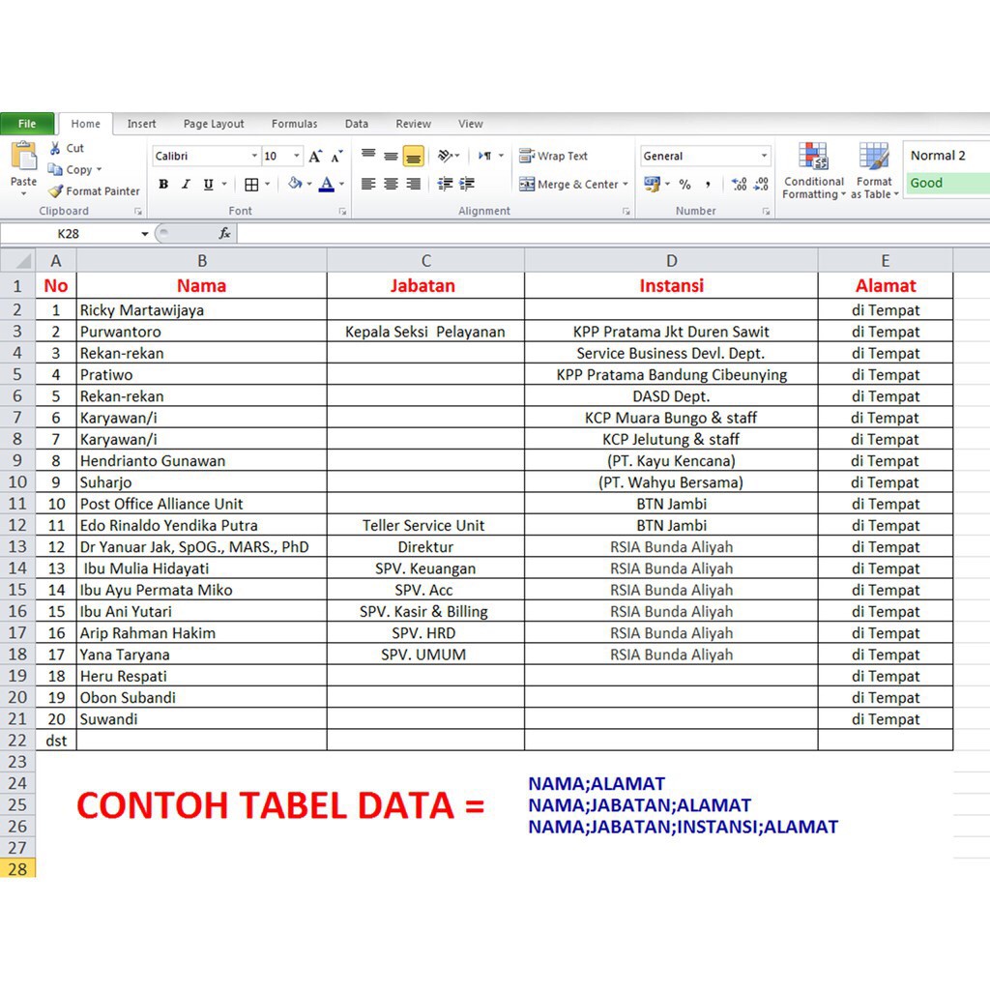
Task: Open the Merge & Center dropdown arrow
Action: pos(626,185)
